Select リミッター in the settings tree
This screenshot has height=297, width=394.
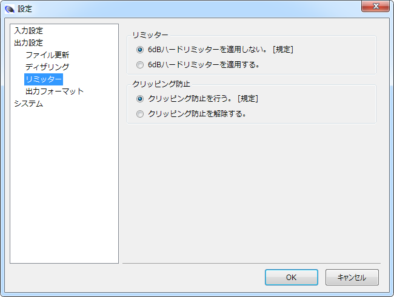(44, 79)
